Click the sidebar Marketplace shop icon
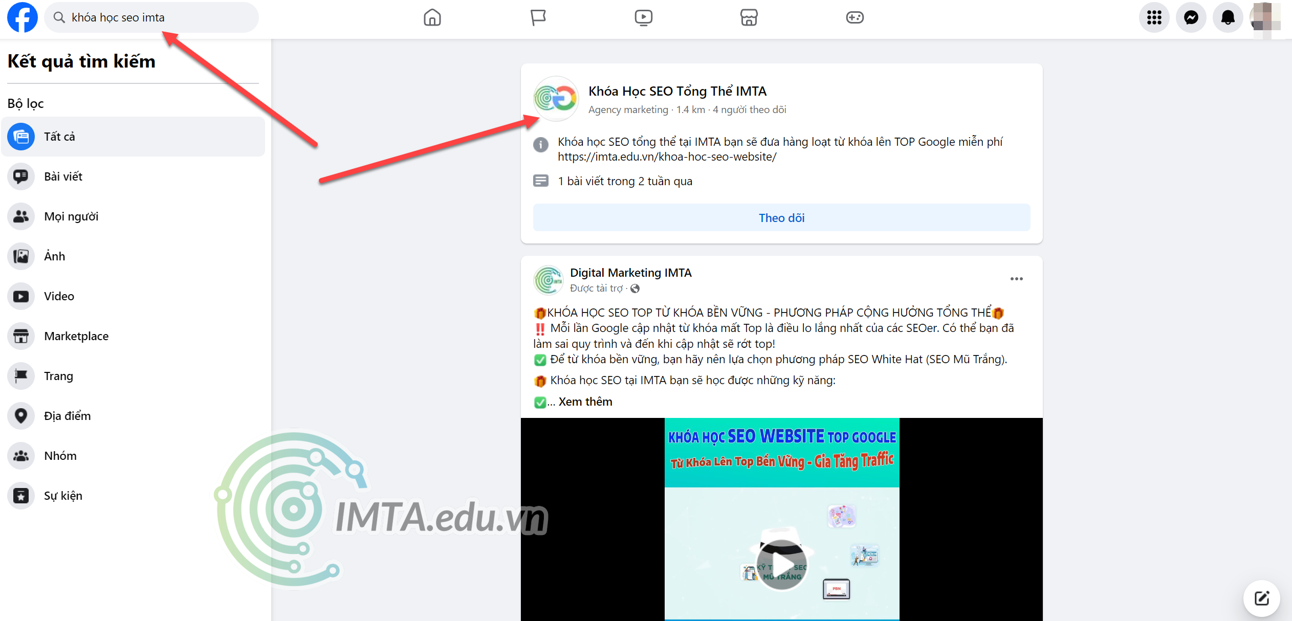The image size is (1292, 621). click(21, 336)
